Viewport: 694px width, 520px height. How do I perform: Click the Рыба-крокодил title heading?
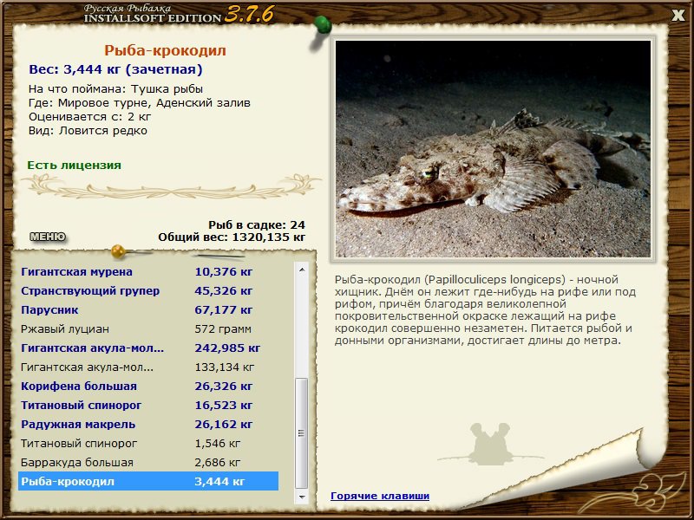pyautogui.click(x=165, y=50)
